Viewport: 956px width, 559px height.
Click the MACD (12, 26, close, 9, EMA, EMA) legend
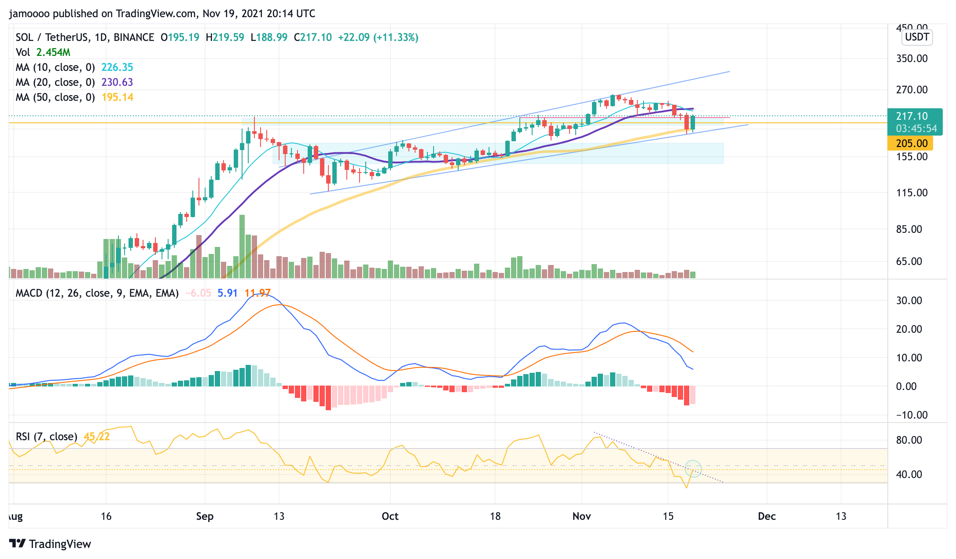[x=97, y=293]
